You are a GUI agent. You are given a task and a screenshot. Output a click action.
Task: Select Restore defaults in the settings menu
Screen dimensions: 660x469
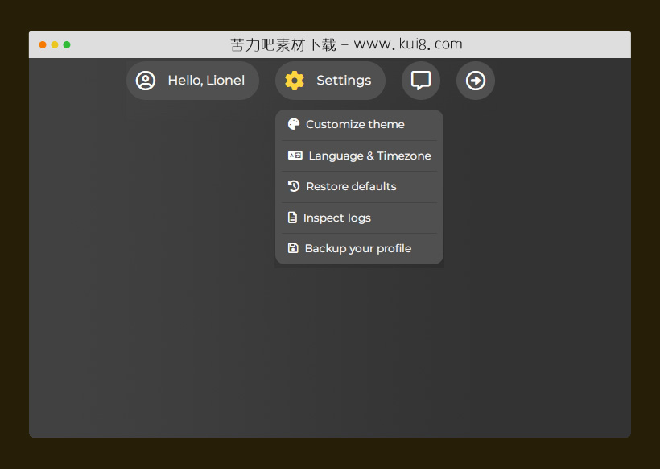pyautogui.click(x=351, y=186)
